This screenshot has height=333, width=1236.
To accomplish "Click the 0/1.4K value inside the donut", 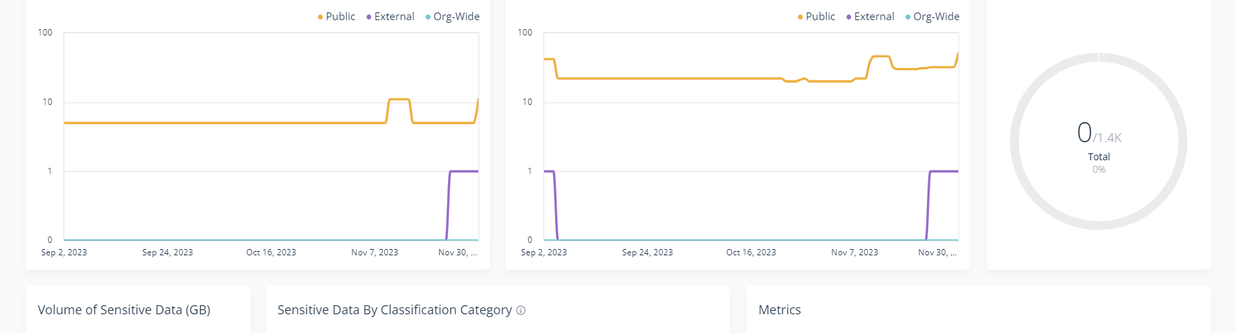I will point(1098,133).
